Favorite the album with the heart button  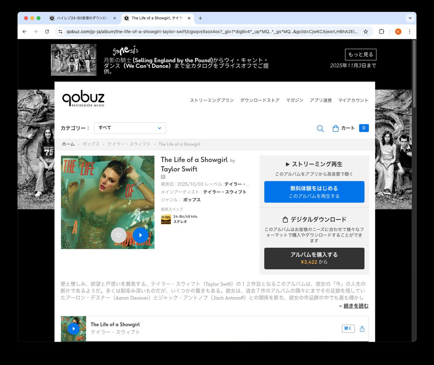pyautogui.click(x=118, y=235)
